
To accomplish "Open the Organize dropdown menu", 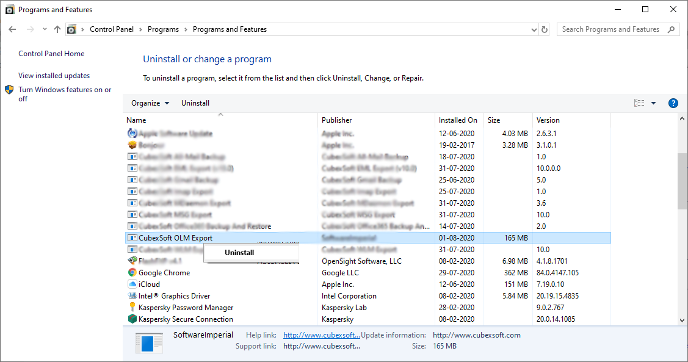I will [150, 103].
